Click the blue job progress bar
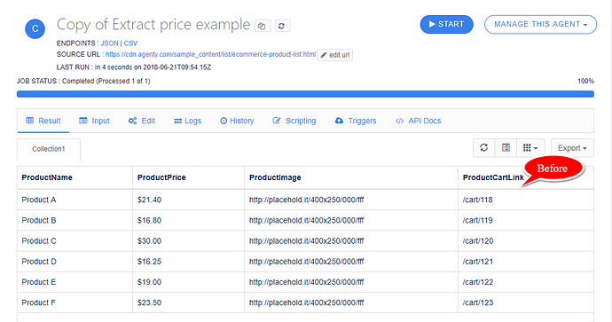This screenshot has height=322, width=612. pyautogui.click(x=305, y=94)
